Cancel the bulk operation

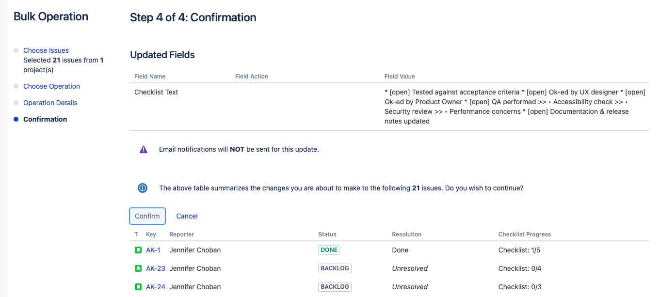187,216
